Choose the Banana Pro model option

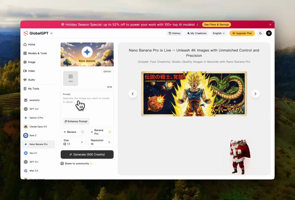click(101, 132)
